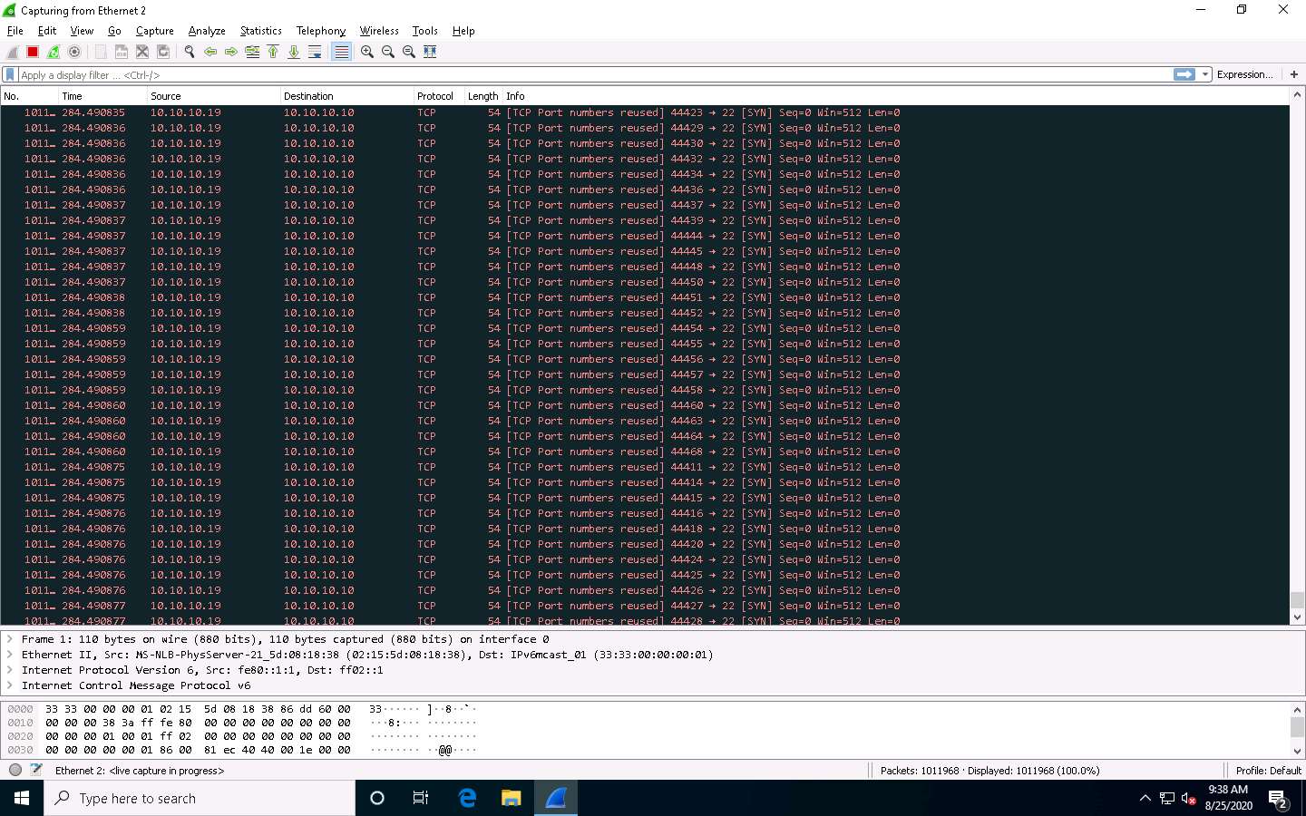
Task: Select the packet row with port 44423
Action: [645, 112]
